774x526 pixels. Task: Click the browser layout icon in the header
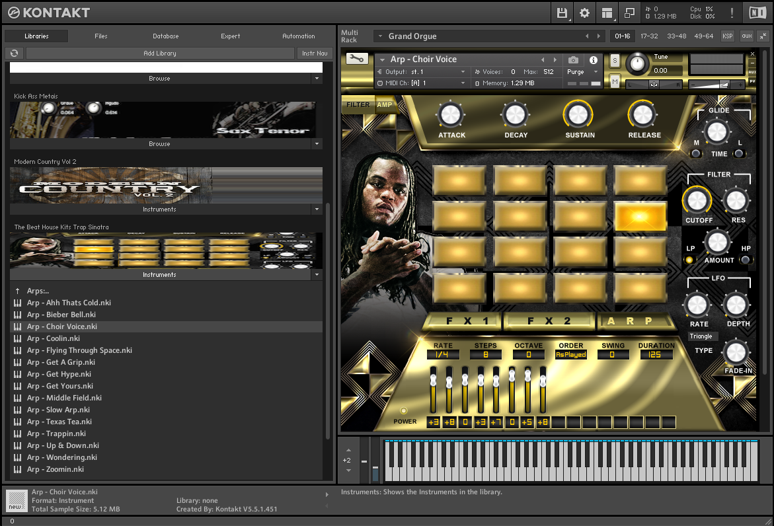[607, 13]
